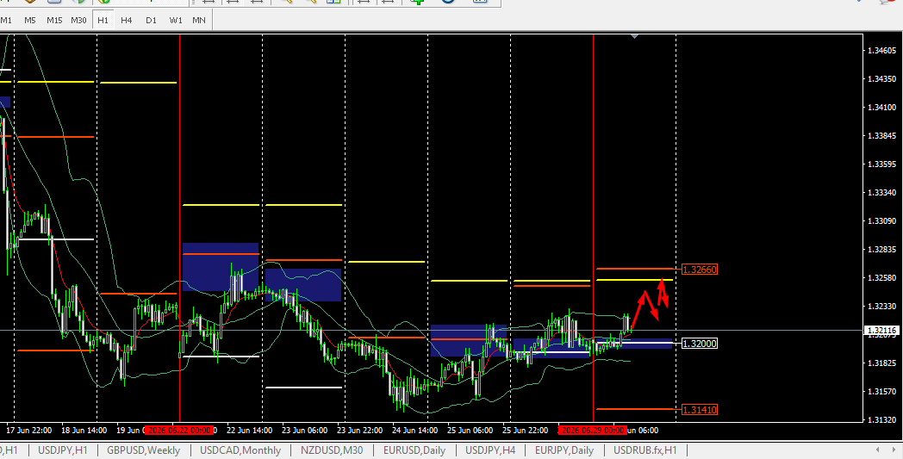Switch to the NZDUSD,M30 chart tab
Screen dimensions: 903x459
(332, 450)
